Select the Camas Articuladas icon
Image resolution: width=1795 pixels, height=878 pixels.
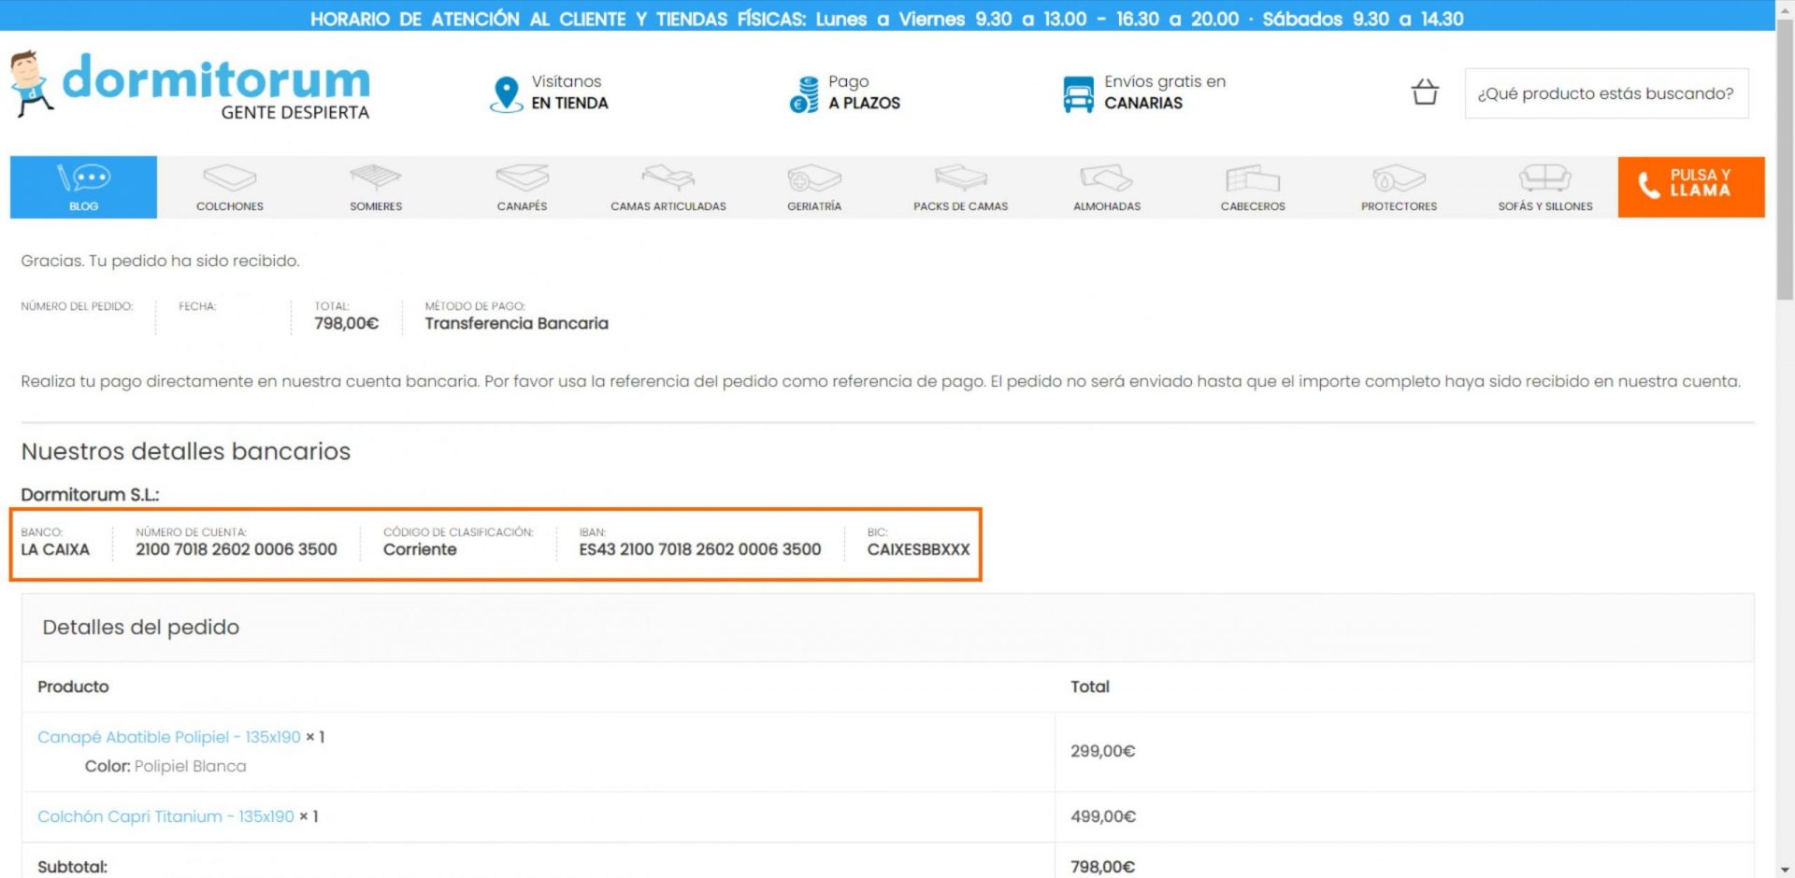click(x=668, y=177)
